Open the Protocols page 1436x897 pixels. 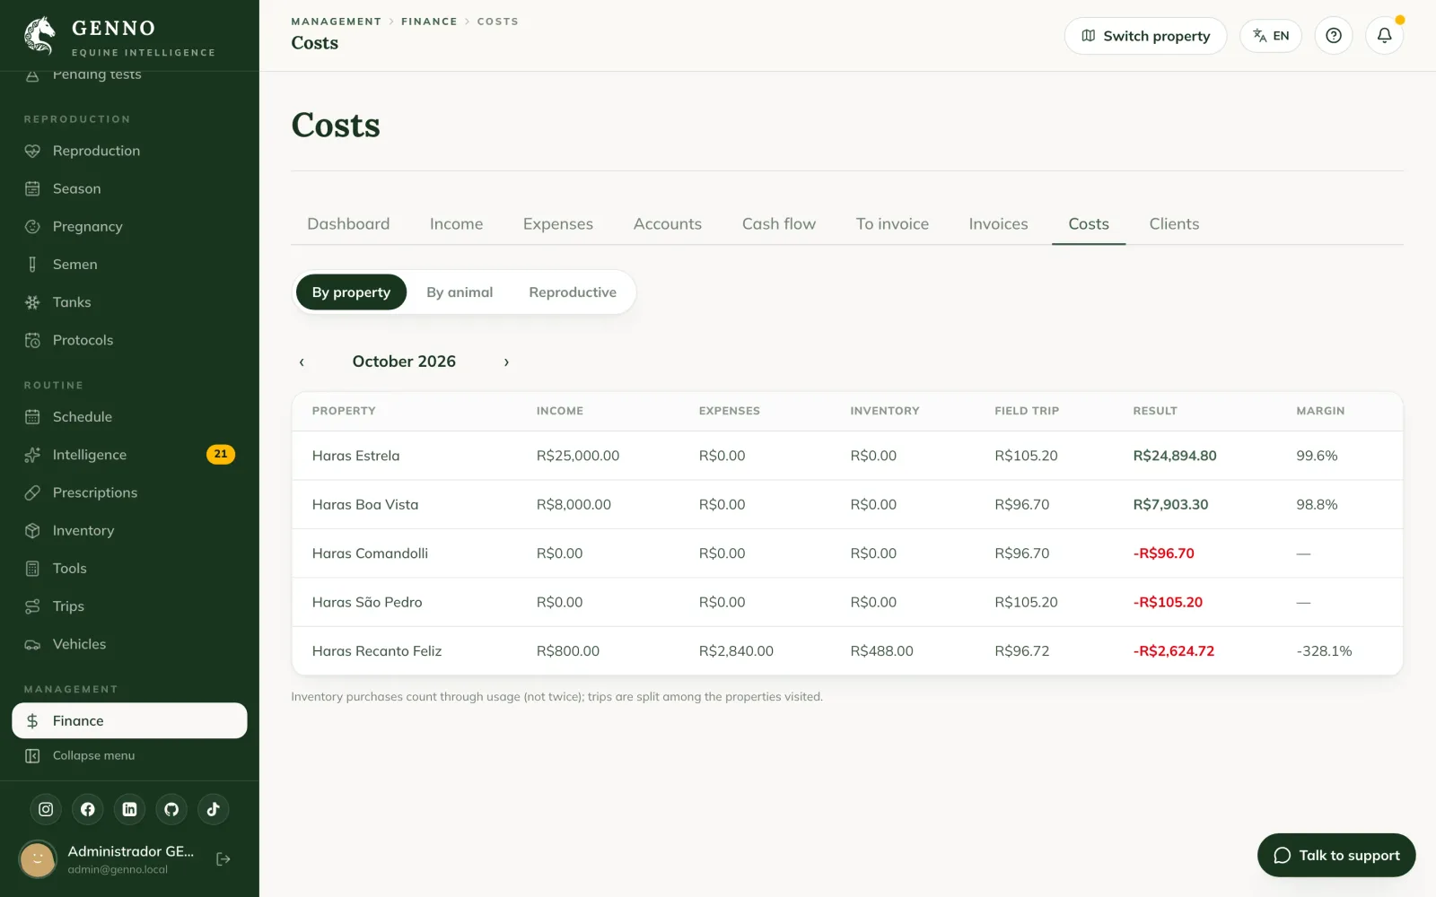click(129, 340)
